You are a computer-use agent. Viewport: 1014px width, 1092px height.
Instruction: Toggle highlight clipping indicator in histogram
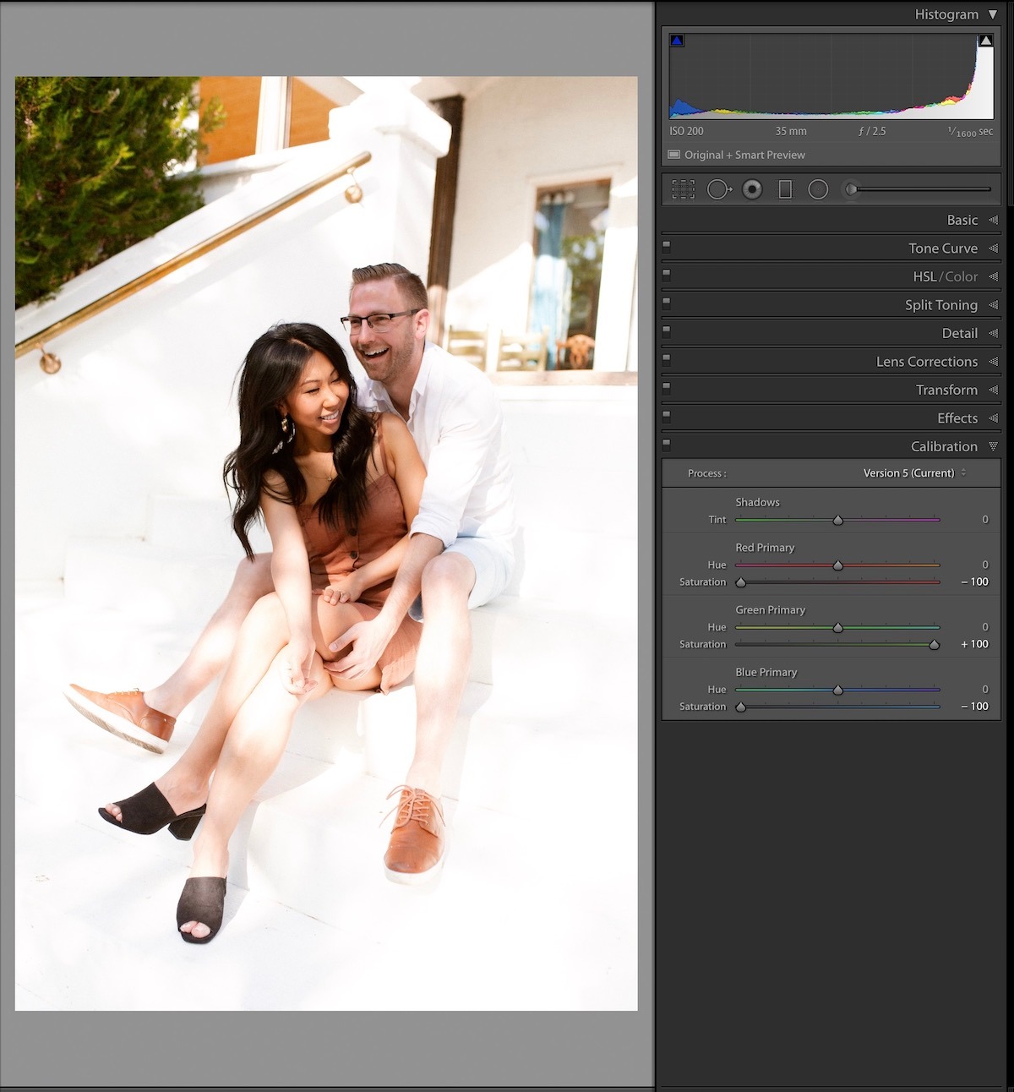click(x=985, y=41)
